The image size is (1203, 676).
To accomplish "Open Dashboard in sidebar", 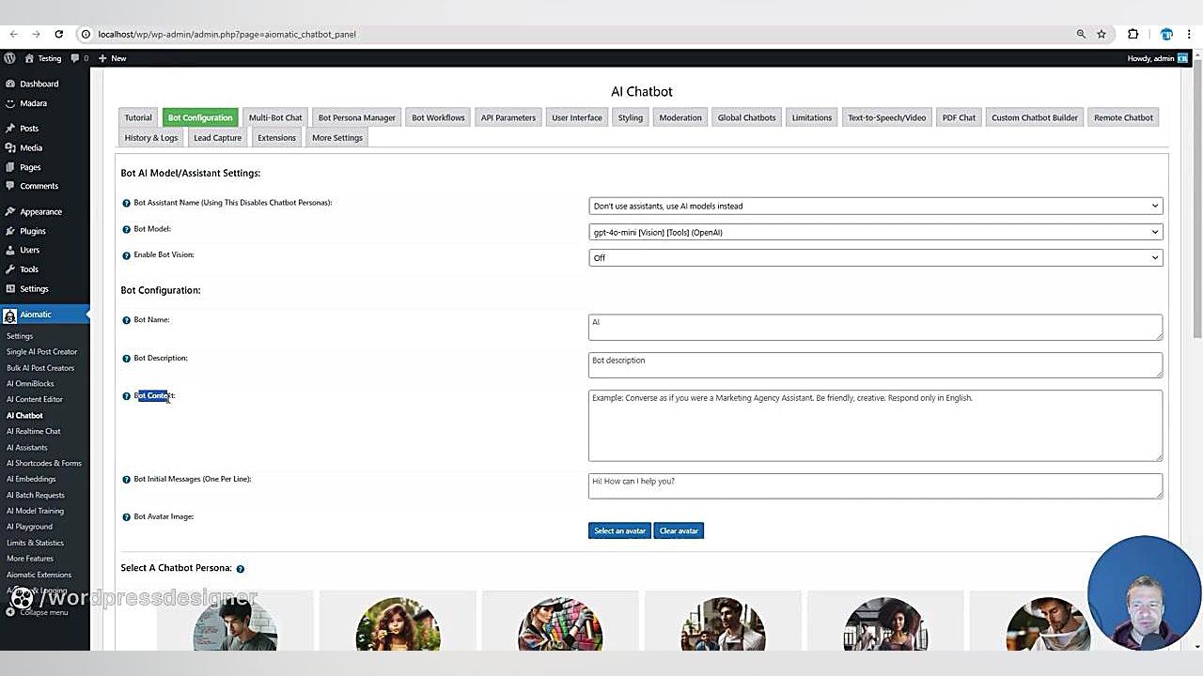I will [x=39, y=84].
